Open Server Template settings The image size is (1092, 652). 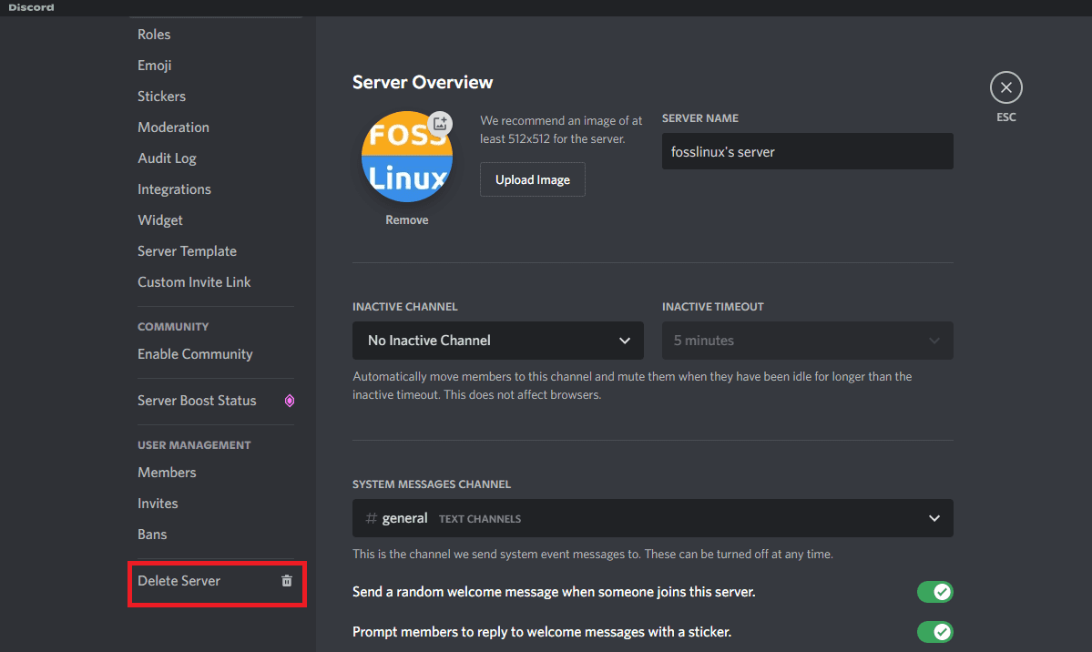point(188,251)
